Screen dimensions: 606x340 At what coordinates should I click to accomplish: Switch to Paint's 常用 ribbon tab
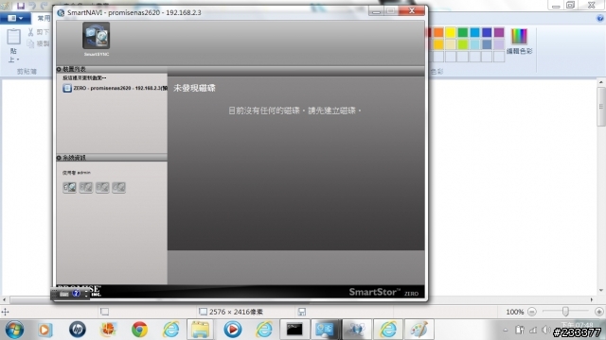[x=44, y=18]
